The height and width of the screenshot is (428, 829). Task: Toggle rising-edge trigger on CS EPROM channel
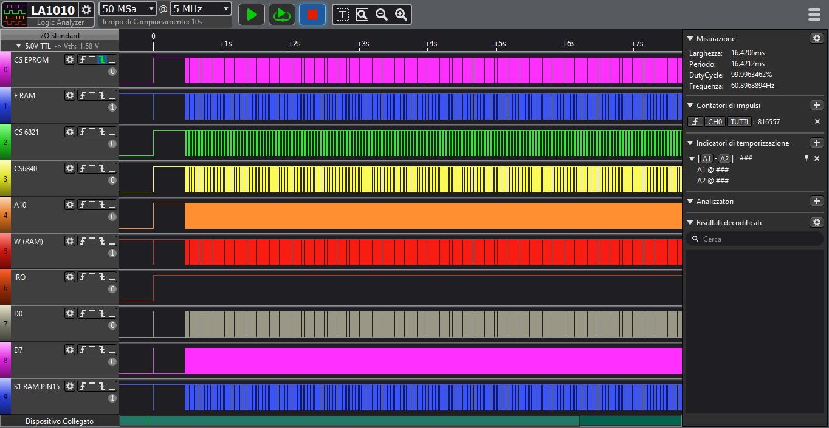pos(83,59)
